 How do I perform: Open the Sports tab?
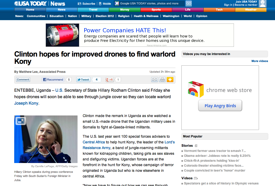[x=156, y=10]
